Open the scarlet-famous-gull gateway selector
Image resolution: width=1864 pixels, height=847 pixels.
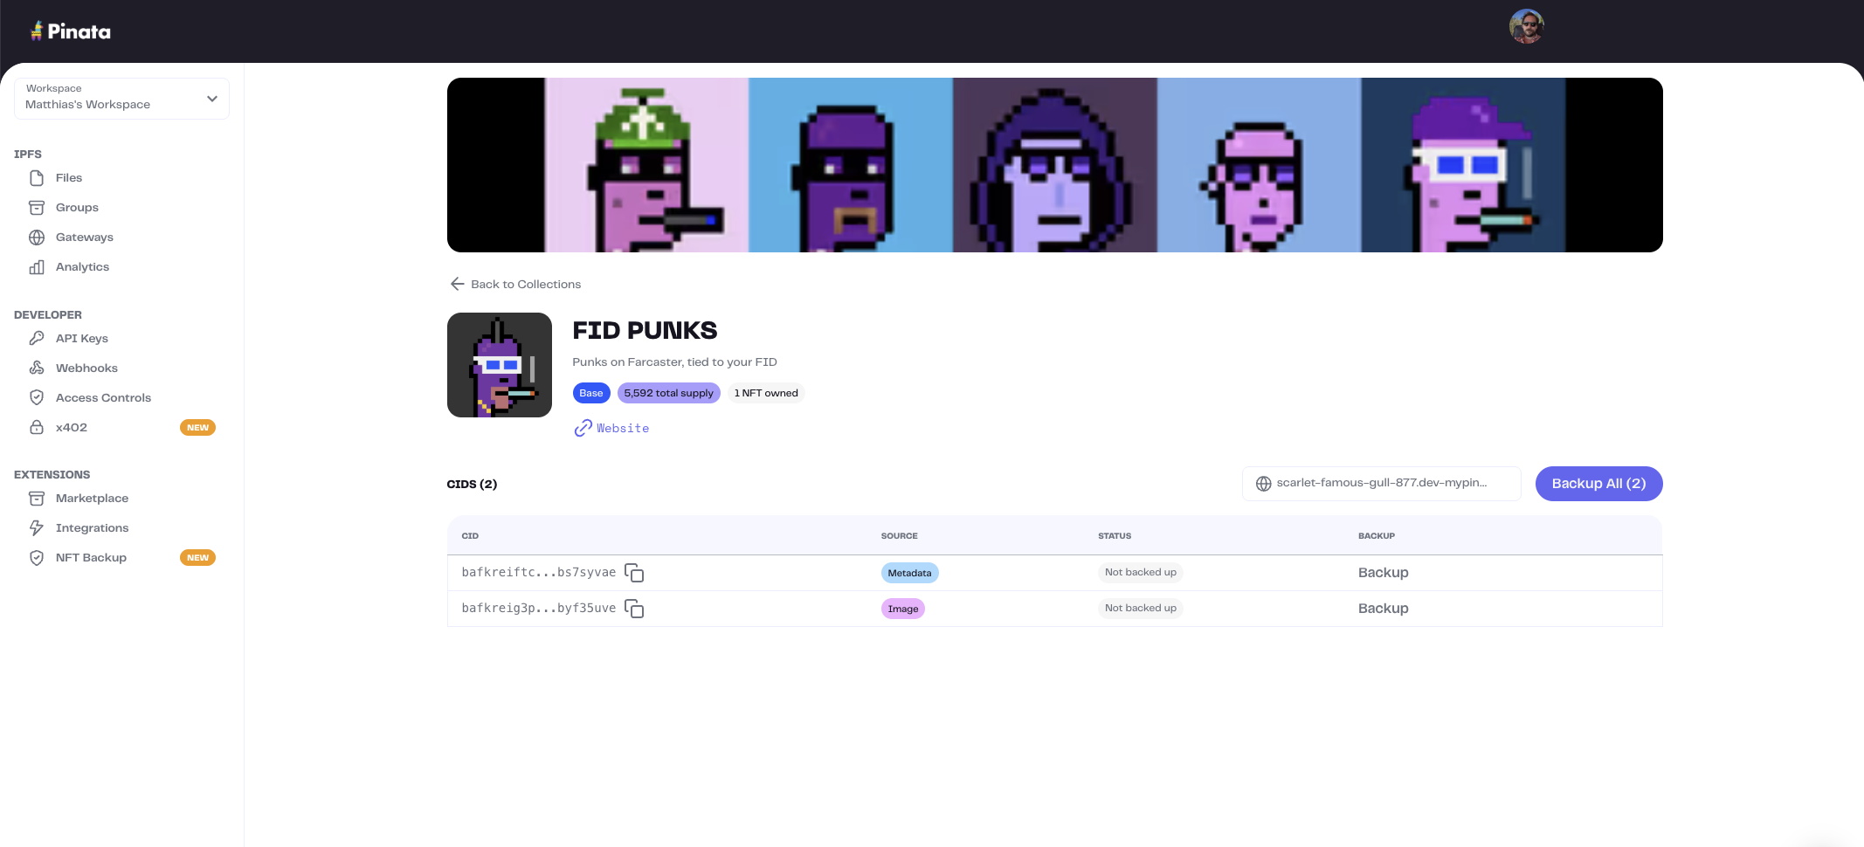pyautogui.click(x=1381, y=484)
